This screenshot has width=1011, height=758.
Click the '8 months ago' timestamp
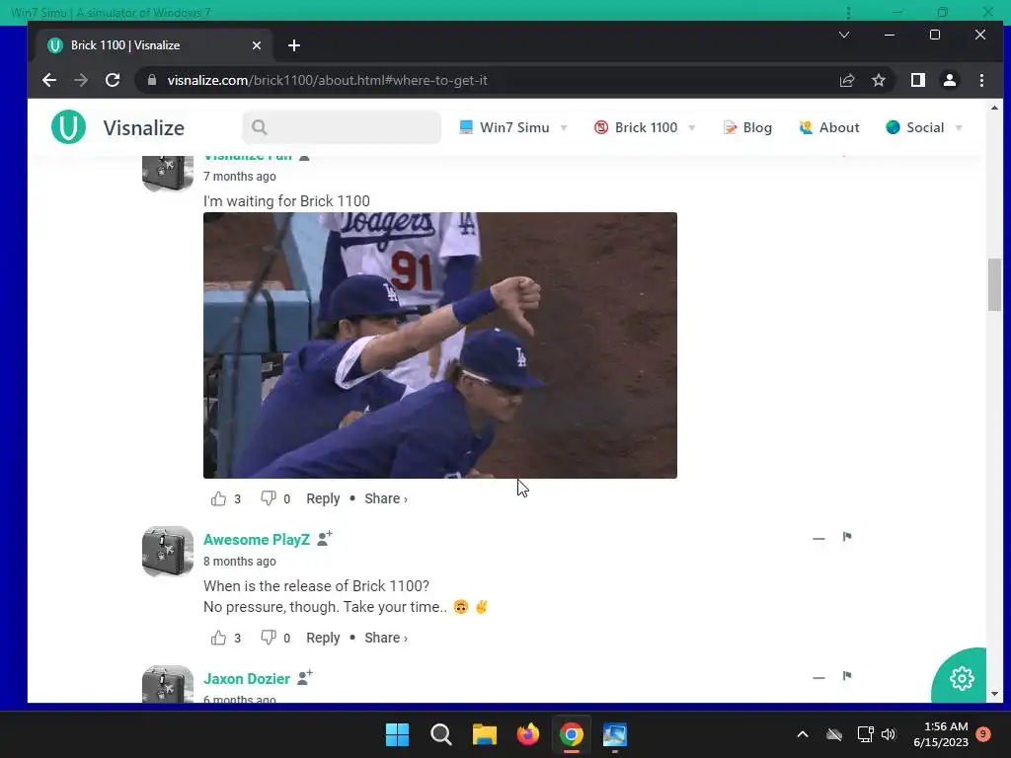click(x=240, y=562)
